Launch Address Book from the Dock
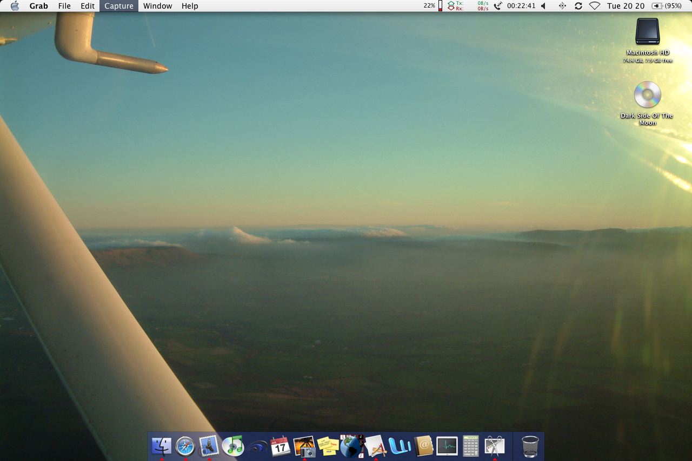692x461 pixels. pos(424,446)
